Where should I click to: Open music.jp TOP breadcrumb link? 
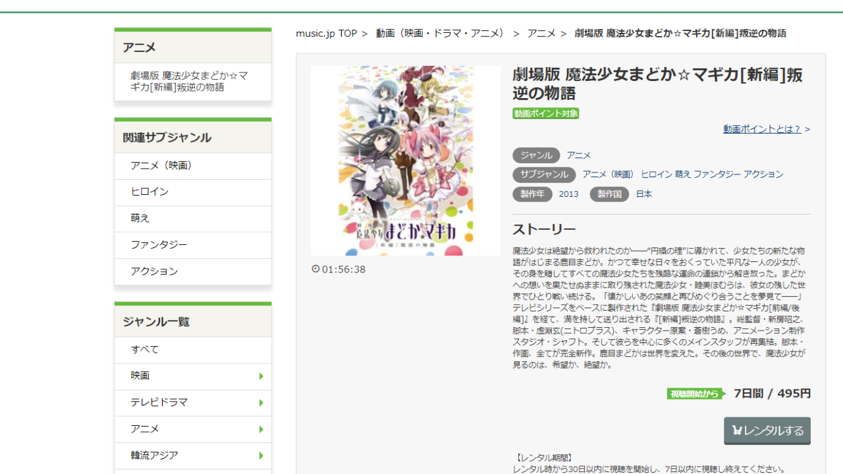click(326, 33)
